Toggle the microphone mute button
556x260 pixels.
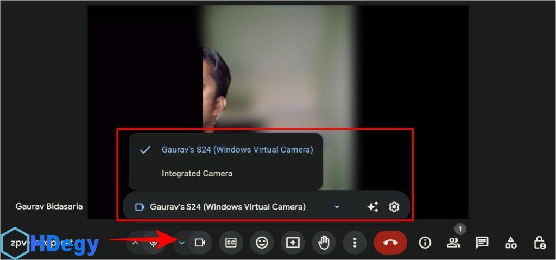154,243
